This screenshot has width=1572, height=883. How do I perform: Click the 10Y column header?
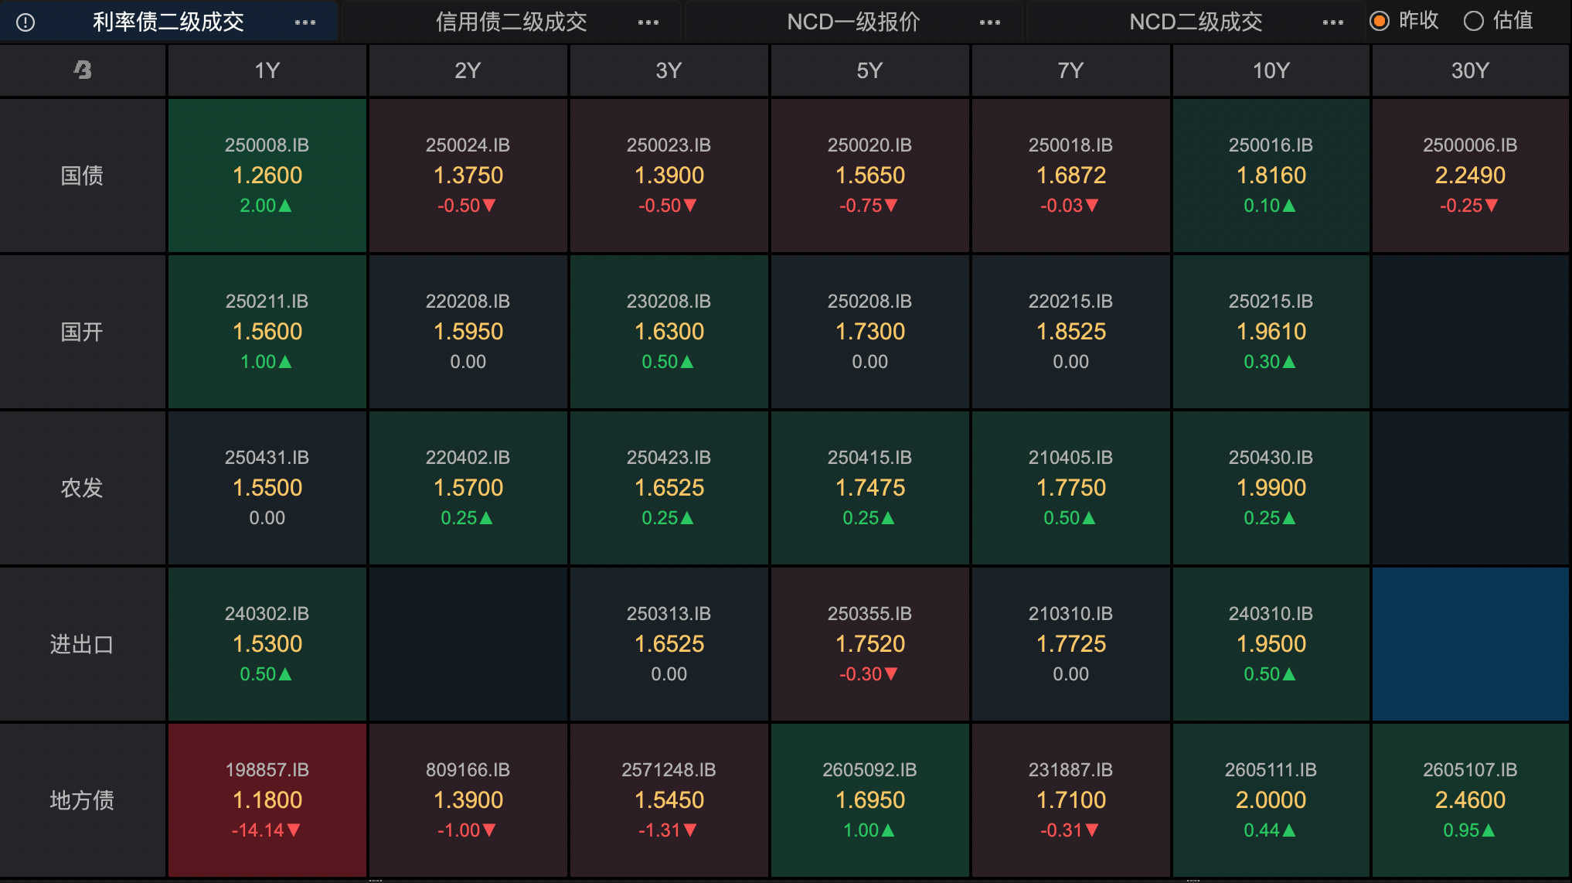click(x=1271, y=70)
